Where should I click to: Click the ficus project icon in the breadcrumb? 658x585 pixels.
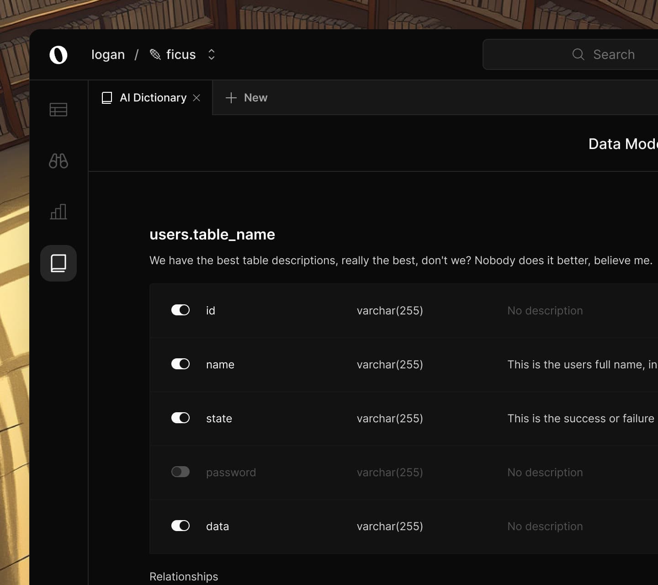[155, 54]
